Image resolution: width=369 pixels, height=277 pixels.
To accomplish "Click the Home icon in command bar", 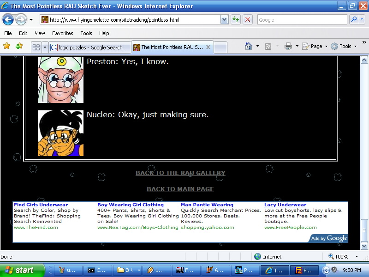I will 249,46.
